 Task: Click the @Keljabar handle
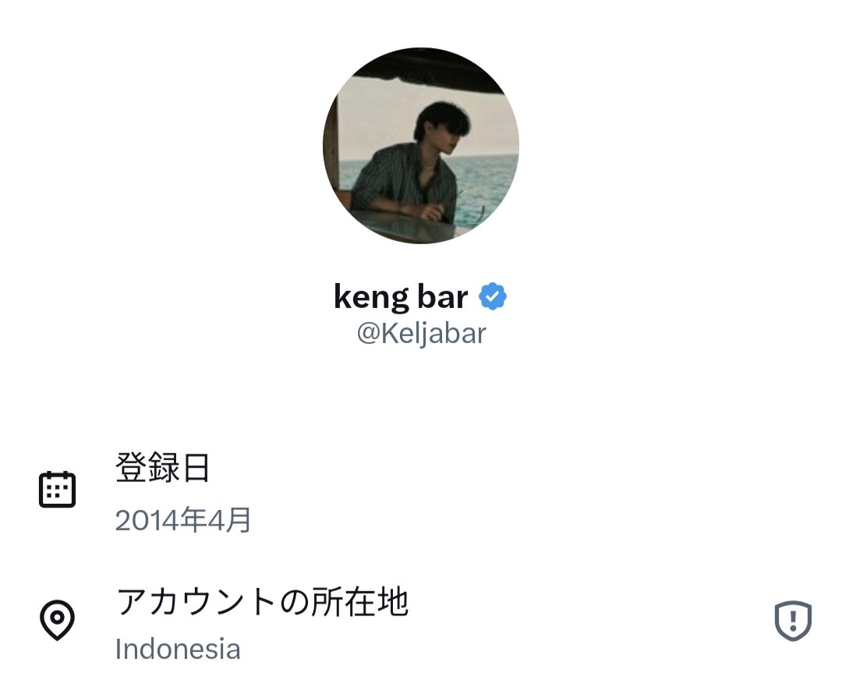click(x=422, y=334)
